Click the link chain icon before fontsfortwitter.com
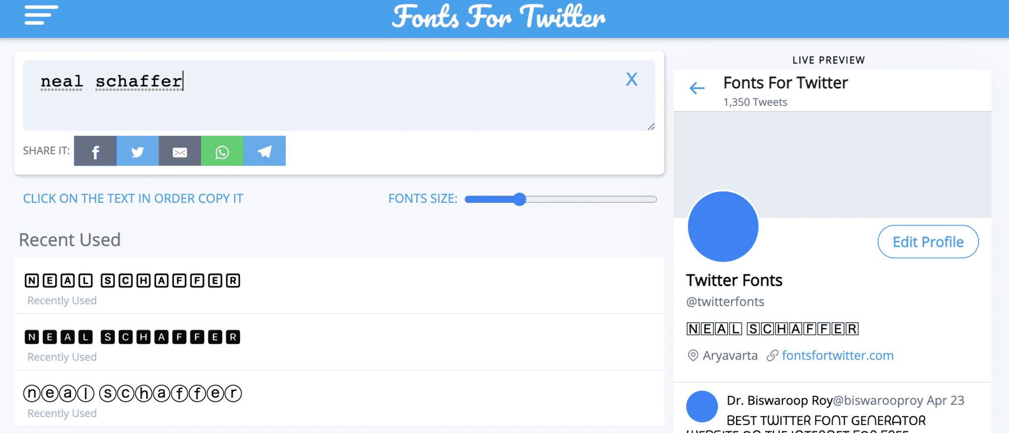 (771, 355)
